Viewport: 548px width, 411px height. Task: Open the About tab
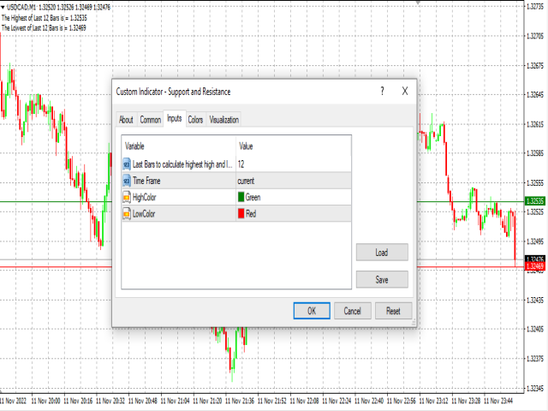pos(126,120)
